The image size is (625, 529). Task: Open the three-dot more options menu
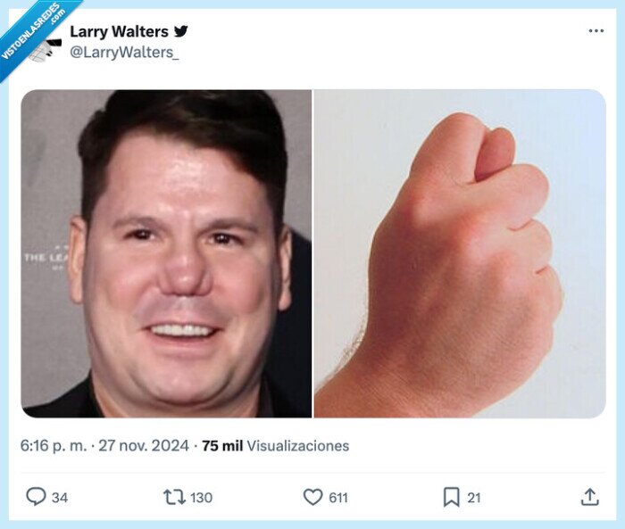[596, 30]
